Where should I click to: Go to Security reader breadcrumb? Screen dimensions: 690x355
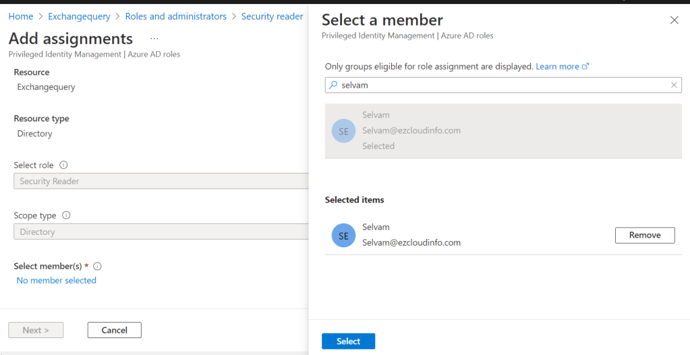tap(272, 16)
